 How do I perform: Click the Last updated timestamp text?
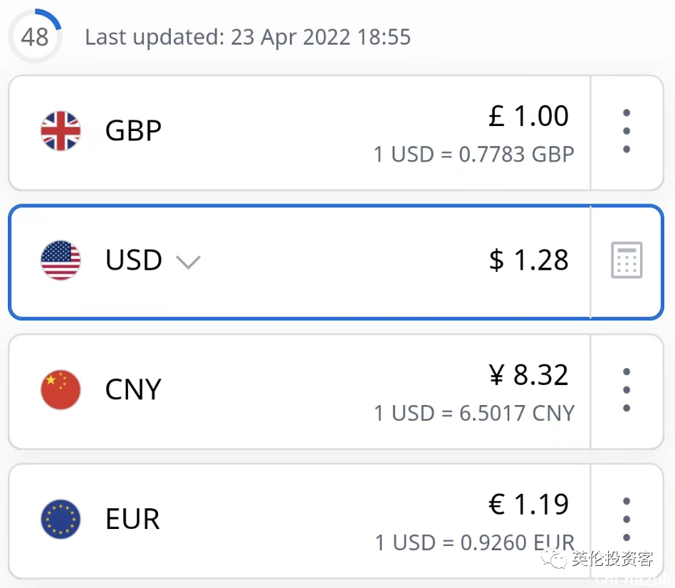click(x=248, y=37)
